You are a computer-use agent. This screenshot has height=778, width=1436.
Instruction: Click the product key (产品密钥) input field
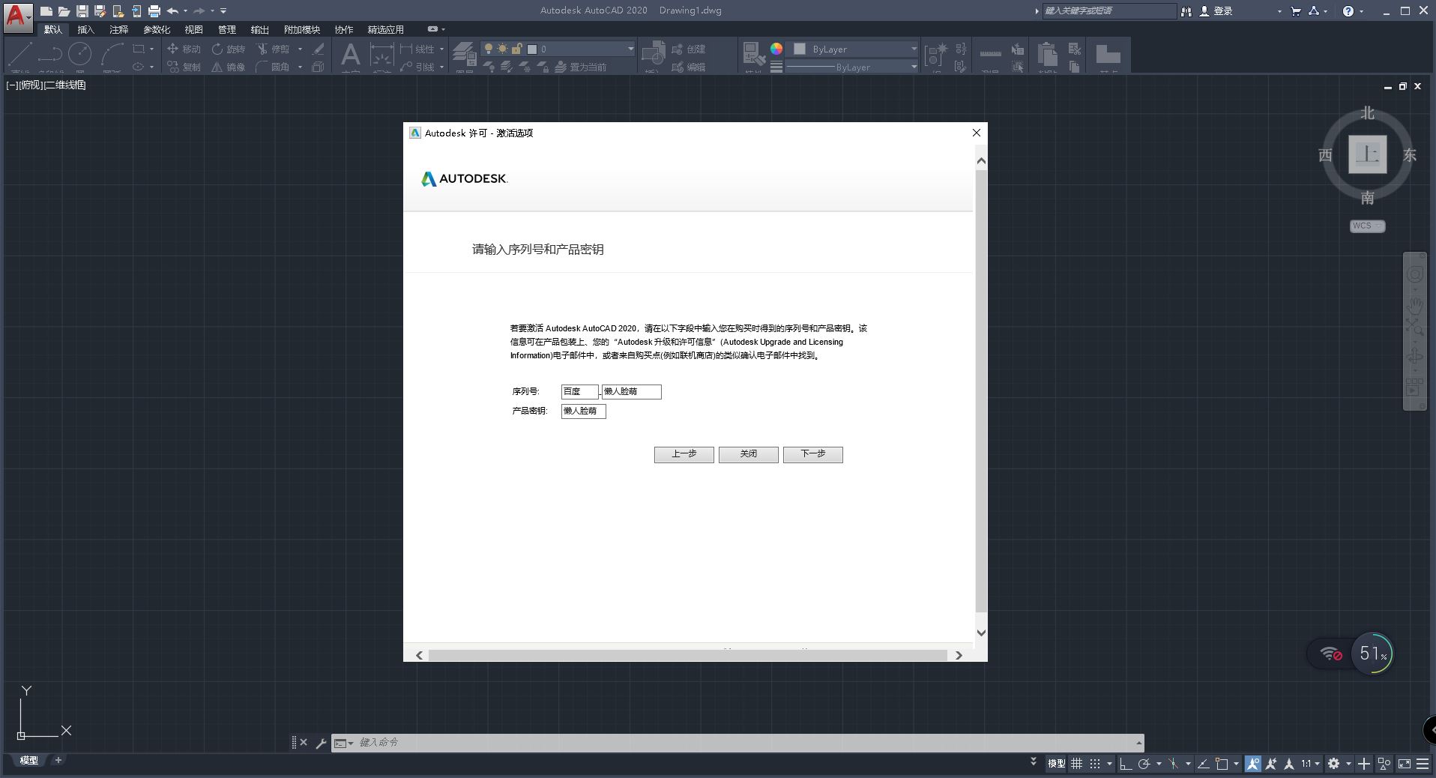[583, 411]
